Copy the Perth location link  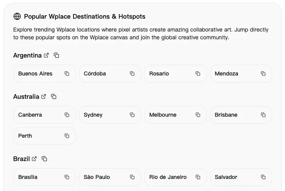click(x=67, y=136)
